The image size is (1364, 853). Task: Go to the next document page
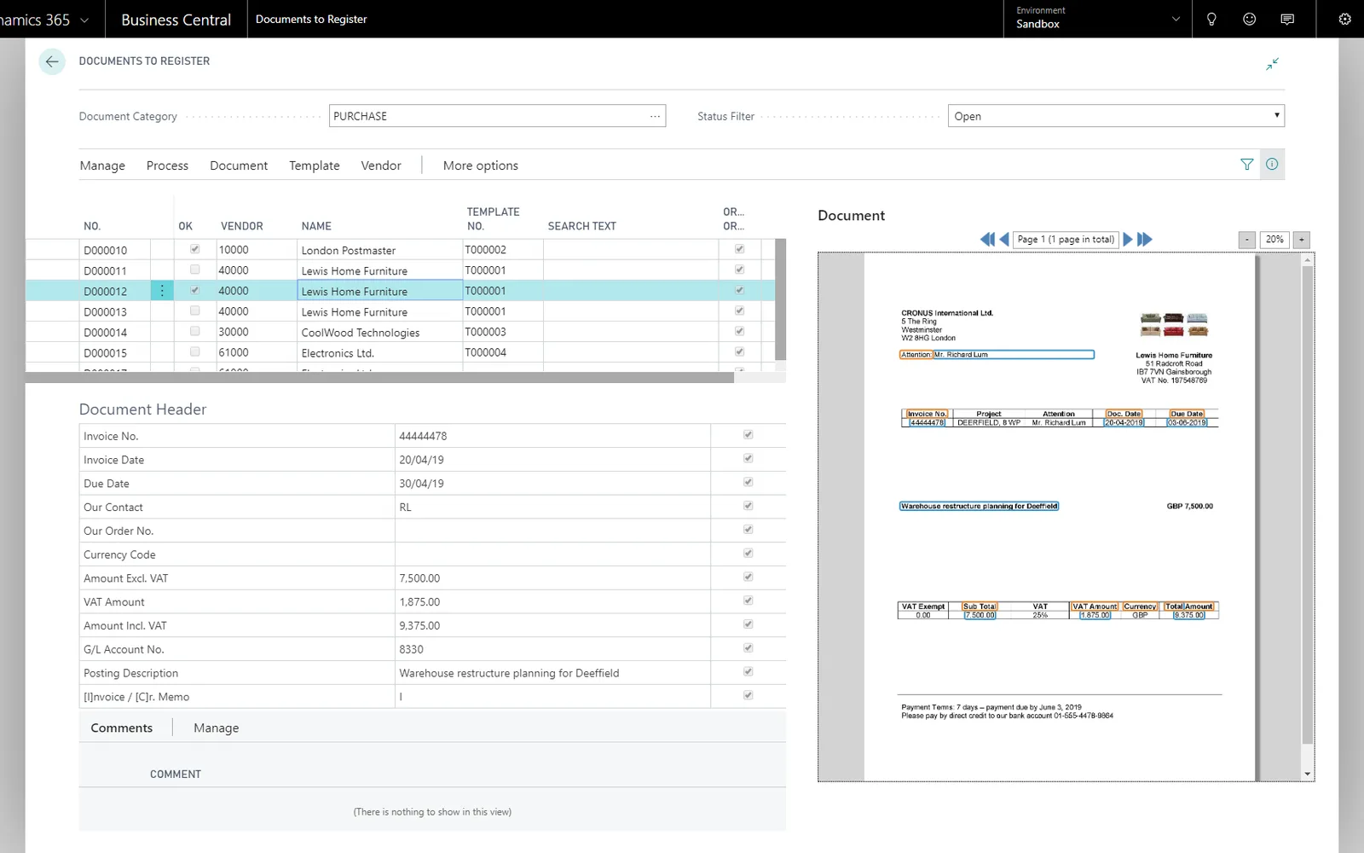[x=1128, y=240]
